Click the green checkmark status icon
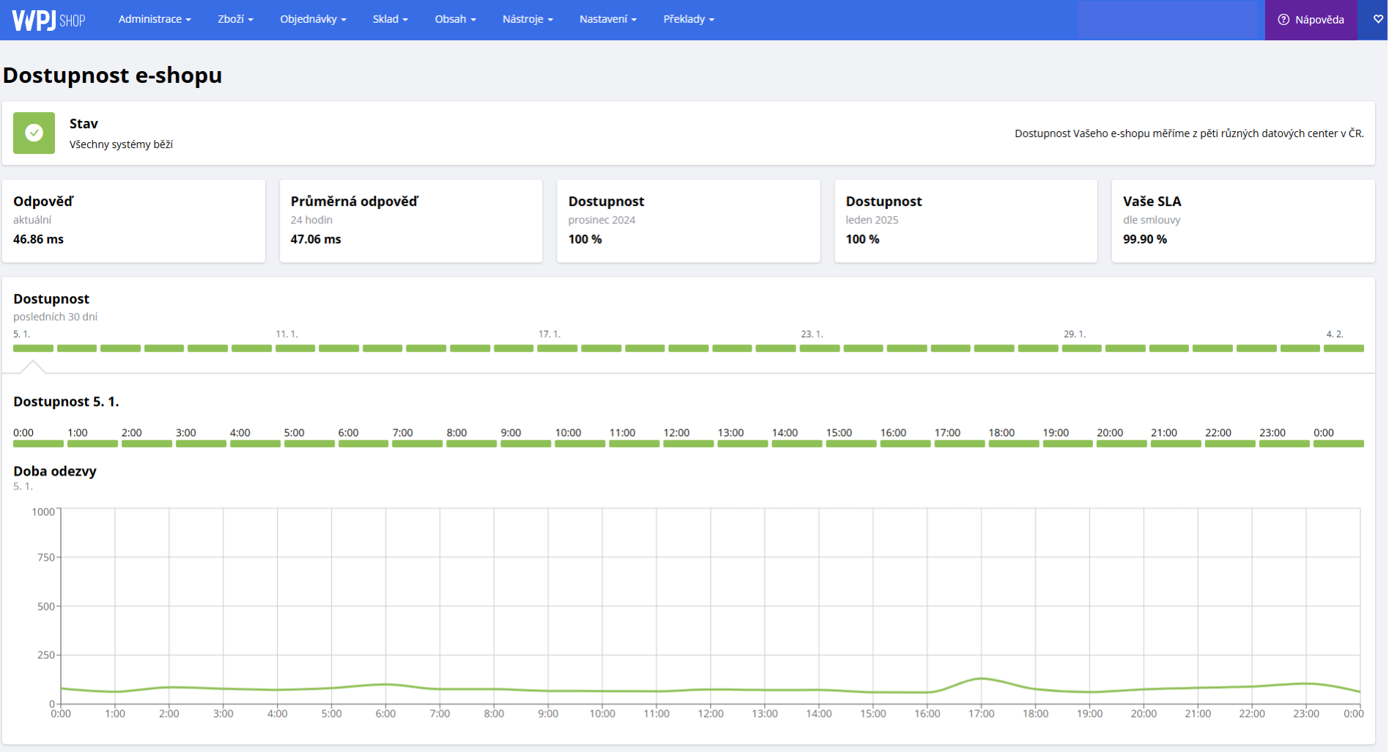This screenshot has width=1389, height=752. coord(34,133)
